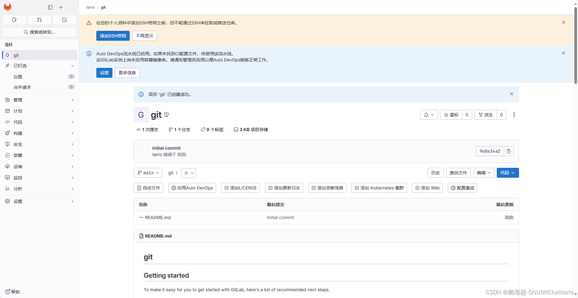This screenshot has width=578, height=298.
Task: Open the 1 个分支 branches link
Action: [x=179, y=130]
